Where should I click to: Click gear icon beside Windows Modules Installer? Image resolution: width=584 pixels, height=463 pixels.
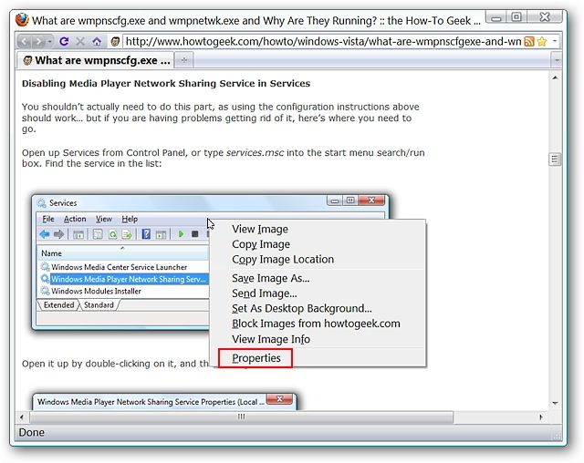click(x=45, y=291)
